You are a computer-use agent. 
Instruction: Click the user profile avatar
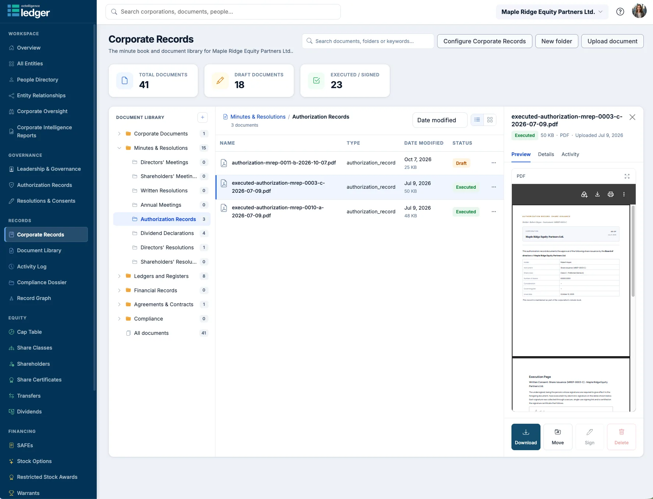[x=639, y=11]
